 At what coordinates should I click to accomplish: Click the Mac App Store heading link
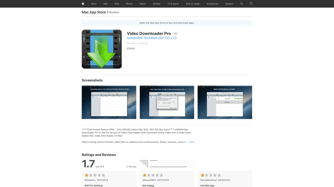(x=94, y=12)
